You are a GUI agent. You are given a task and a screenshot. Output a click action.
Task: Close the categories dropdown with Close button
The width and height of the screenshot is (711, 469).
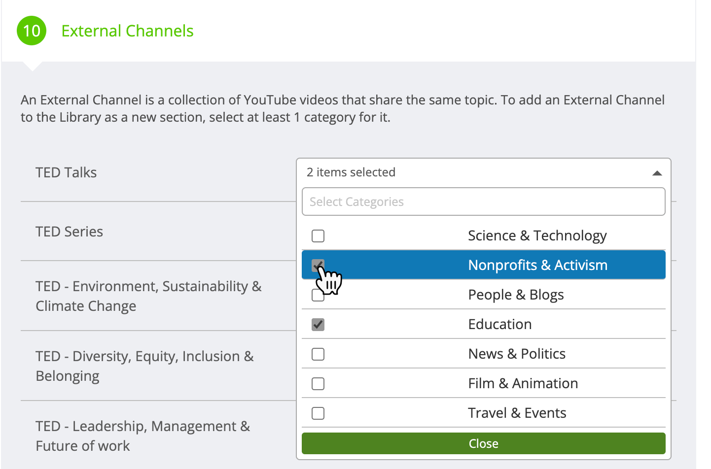pyautogui.click(x=484, y=443)
